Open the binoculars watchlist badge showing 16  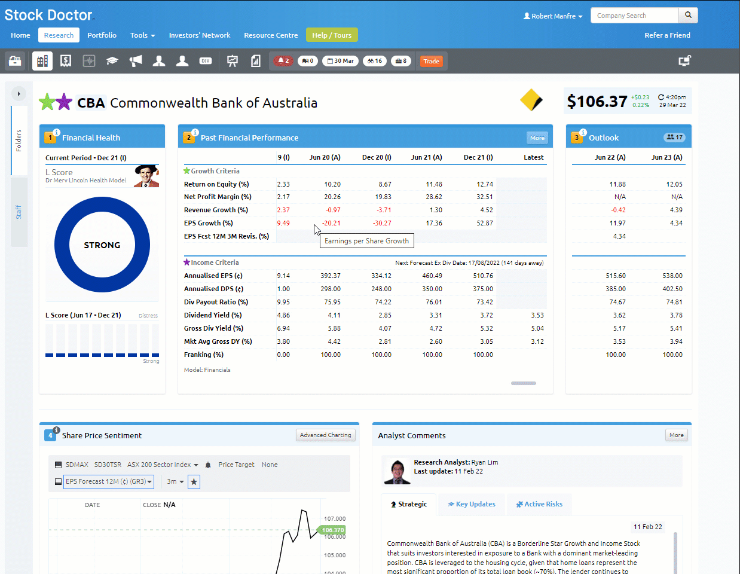[x=375, y=61]
